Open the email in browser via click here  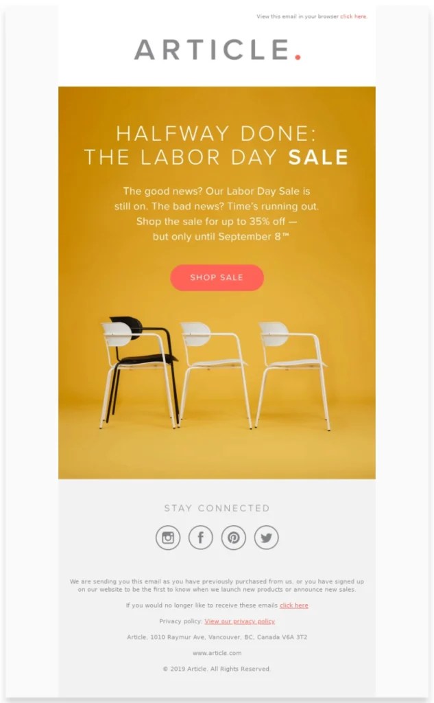(353, 16)
